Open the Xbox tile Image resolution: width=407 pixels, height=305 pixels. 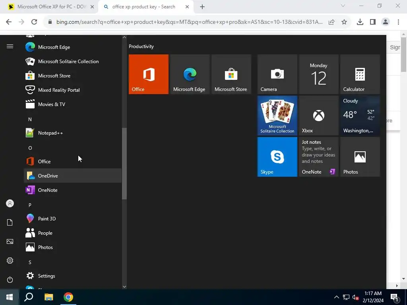point(318,116)
